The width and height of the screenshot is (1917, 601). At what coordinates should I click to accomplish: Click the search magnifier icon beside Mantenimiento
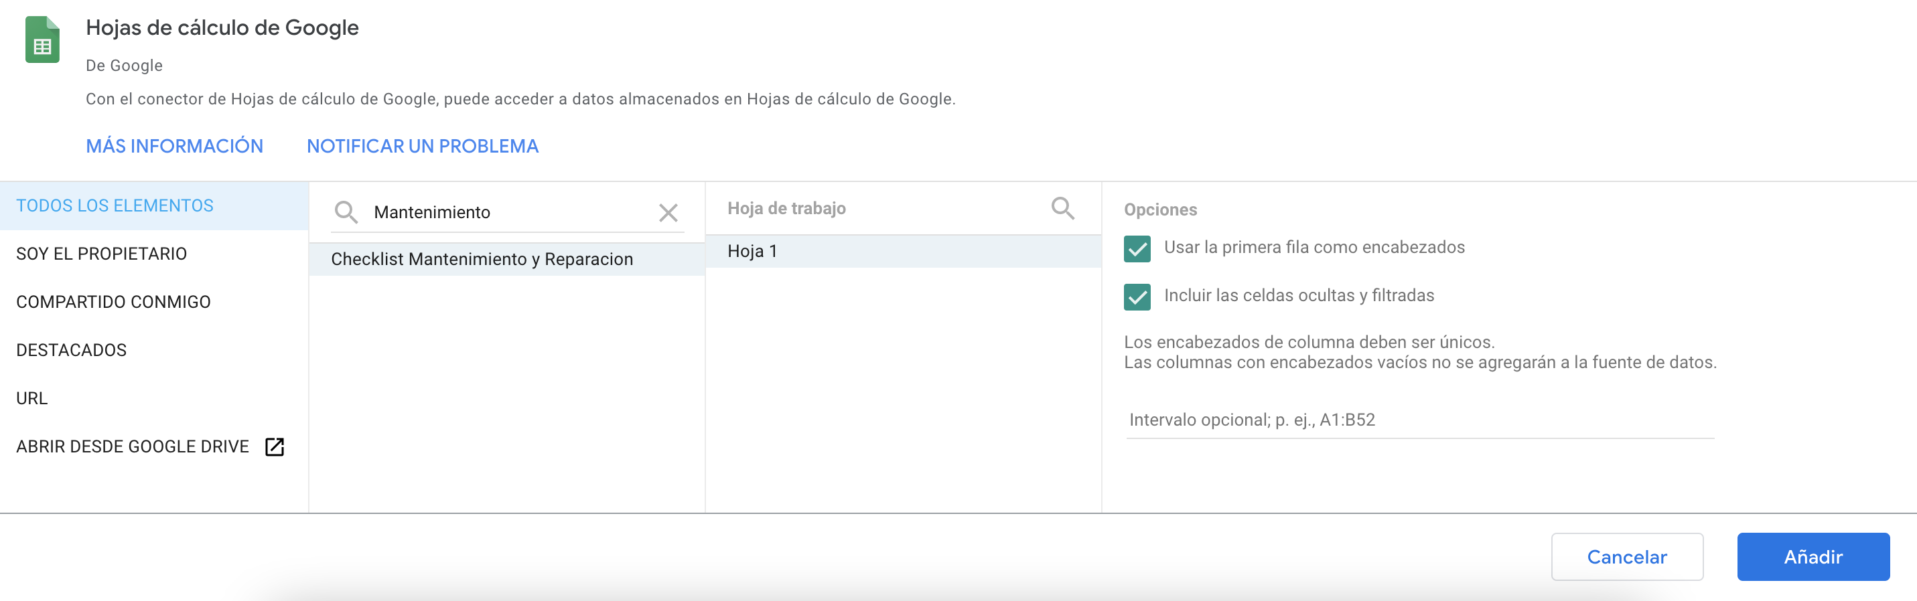pyautogui.click(x=346, y=213)
